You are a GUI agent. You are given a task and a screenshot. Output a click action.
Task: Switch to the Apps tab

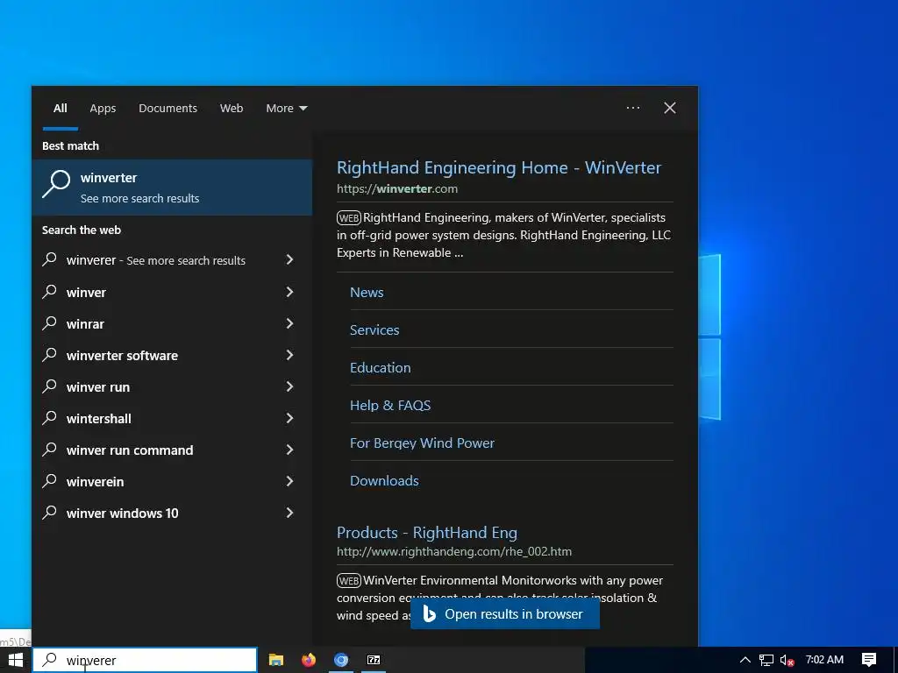103,108
